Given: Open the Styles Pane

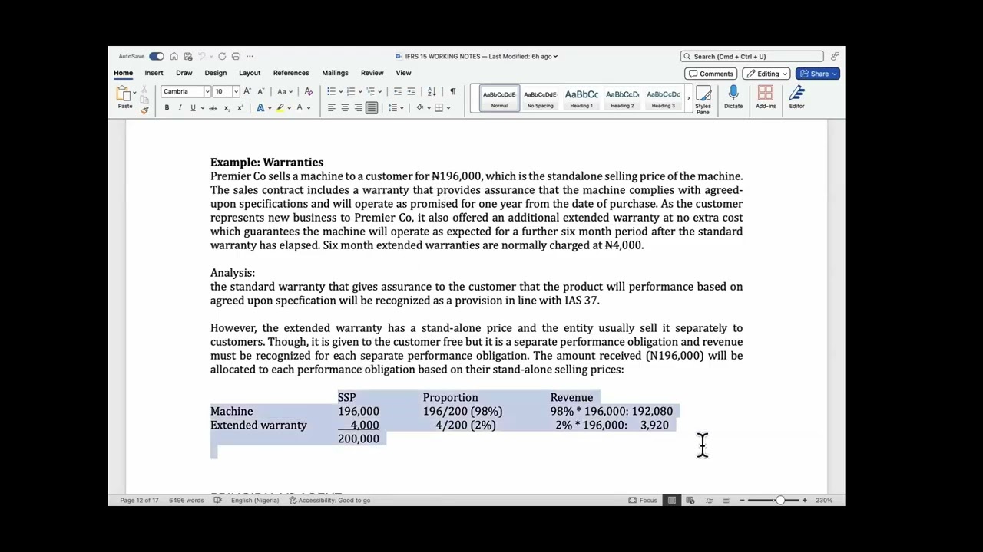Looking at the screenshot, I should [x=703, y=100].
